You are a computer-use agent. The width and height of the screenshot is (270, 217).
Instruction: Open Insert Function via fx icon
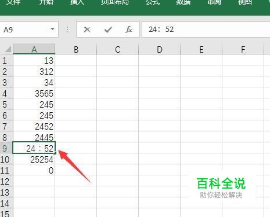tap(129, 30)
